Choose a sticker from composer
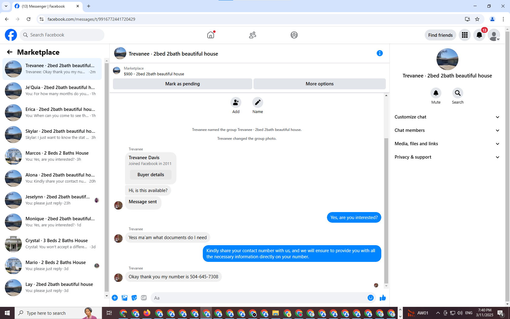The image size is (510, 319). point(134,298)
